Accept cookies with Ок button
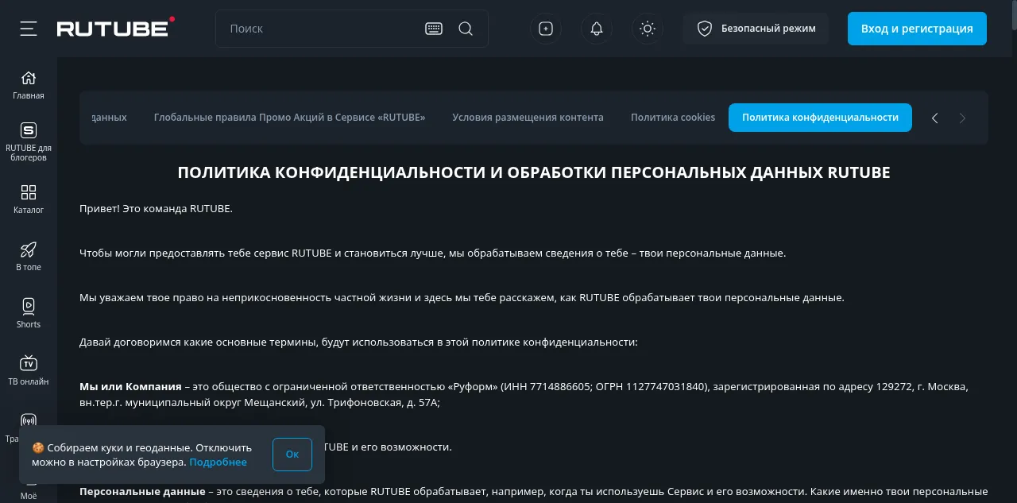1017x503 pixels. coord(292,455)
